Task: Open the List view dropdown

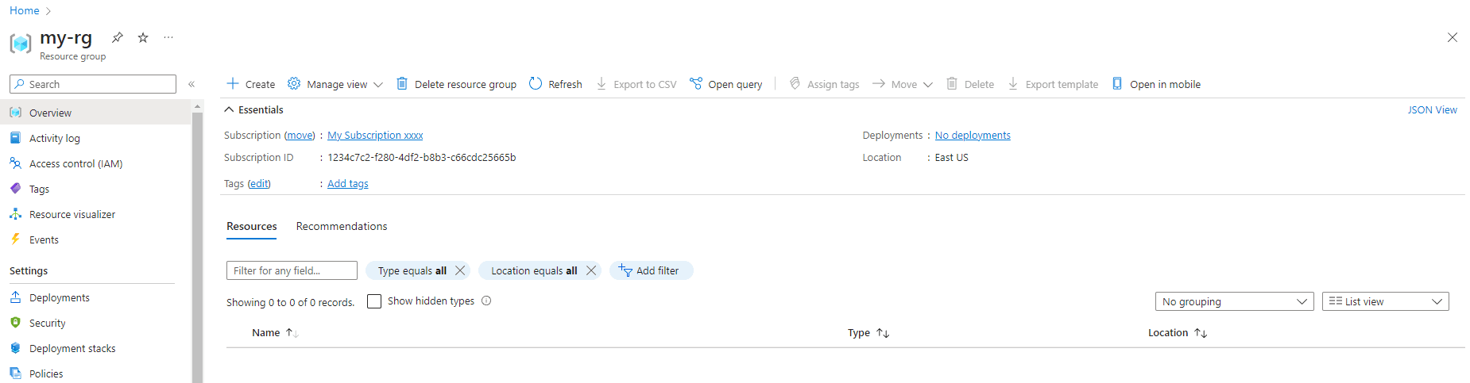Action: (x=1385, y=301)
